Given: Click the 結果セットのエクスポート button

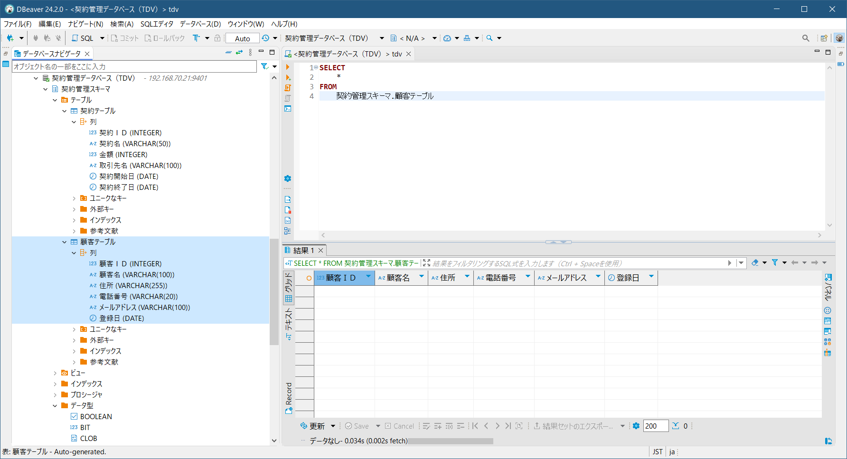Looking at the screenshot, I should [x=574, y=426].
